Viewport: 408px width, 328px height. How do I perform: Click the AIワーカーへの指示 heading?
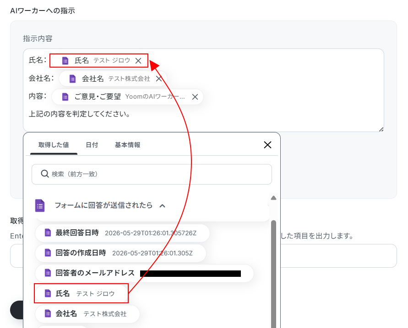coord(43,11)
